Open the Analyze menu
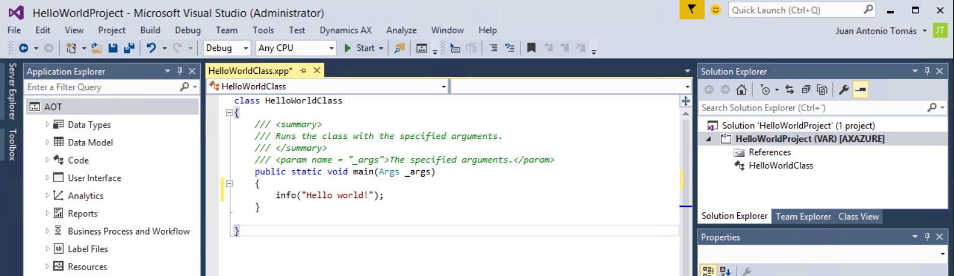Image resolution: width=954 pixels, height=276 pixels. click(401, 30)
